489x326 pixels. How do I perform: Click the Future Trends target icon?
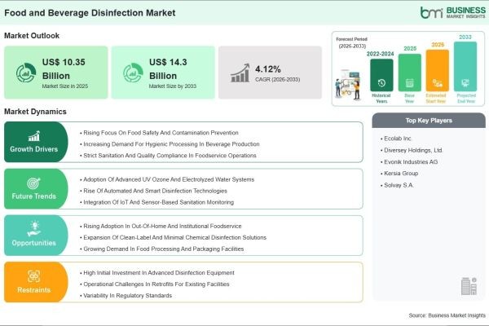[x=33, y=183]
